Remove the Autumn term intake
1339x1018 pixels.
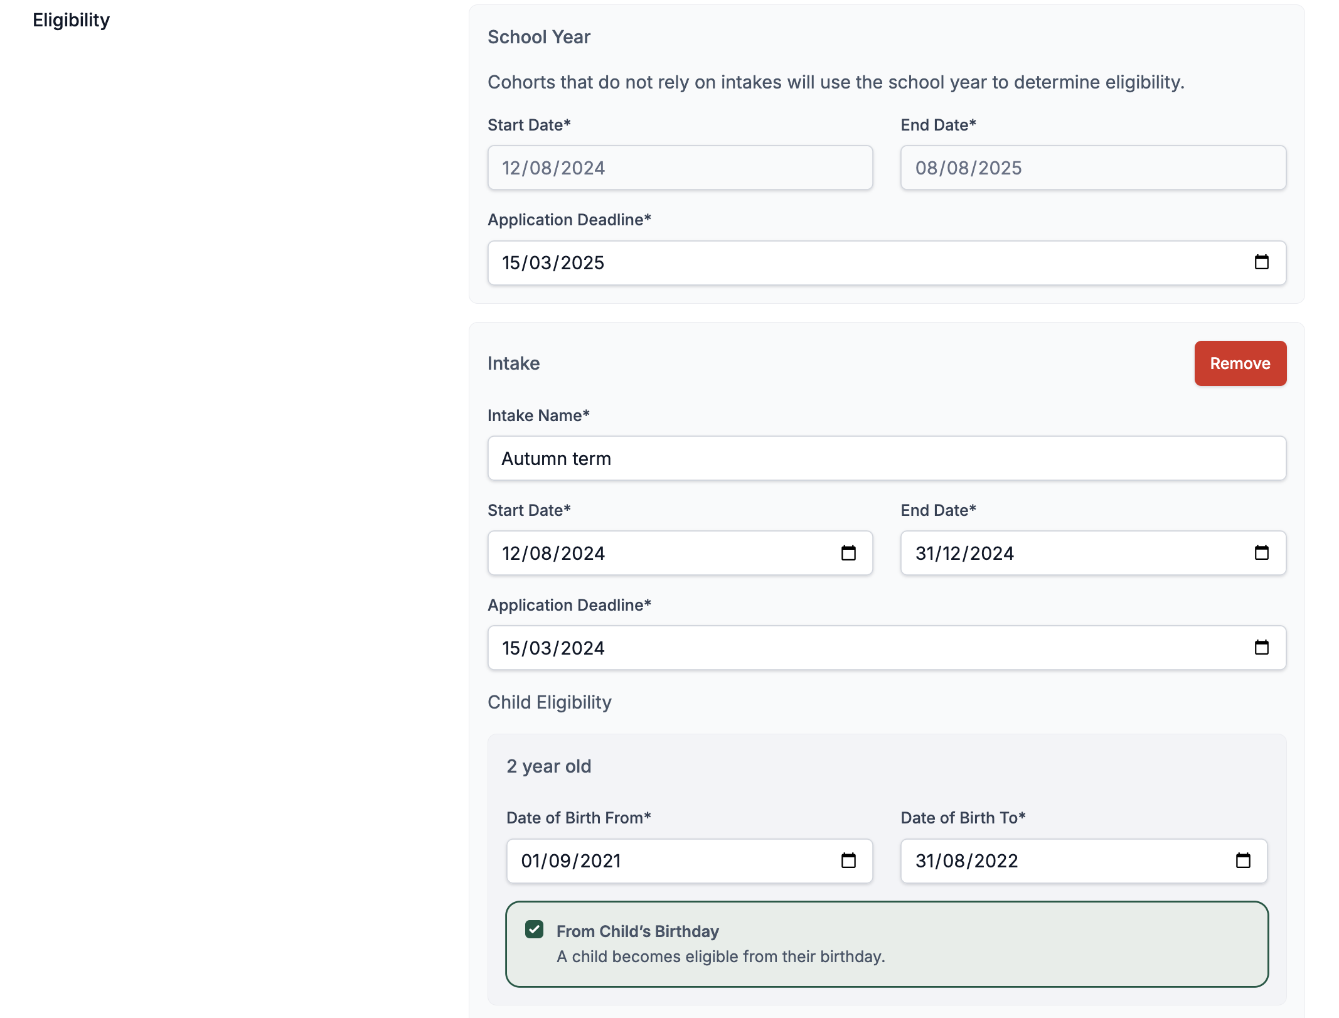(1240, 363)
